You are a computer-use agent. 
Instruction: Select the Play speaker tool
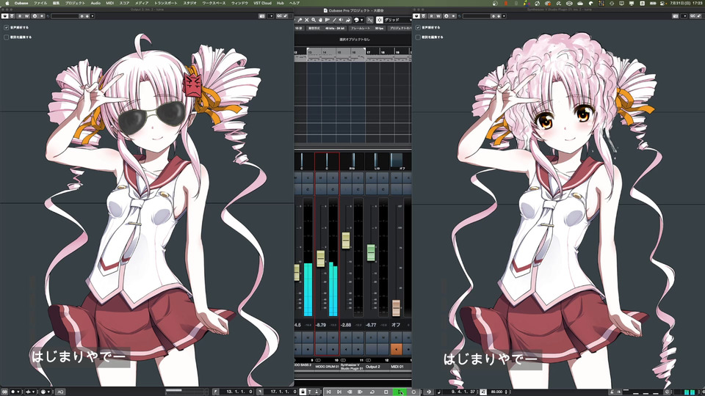pos(341,20)
